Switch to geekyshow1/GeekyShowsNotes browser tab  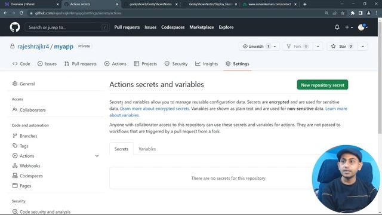point(150,4)
